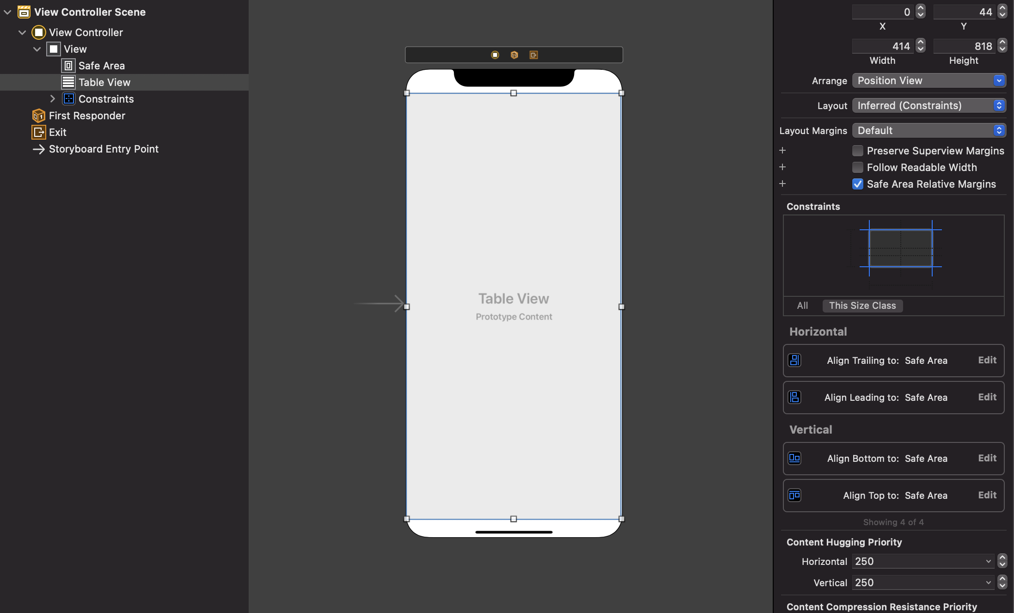This screenshot has height=613, width=1014.
Task: Click the Width value field
Action: point(882,46)
